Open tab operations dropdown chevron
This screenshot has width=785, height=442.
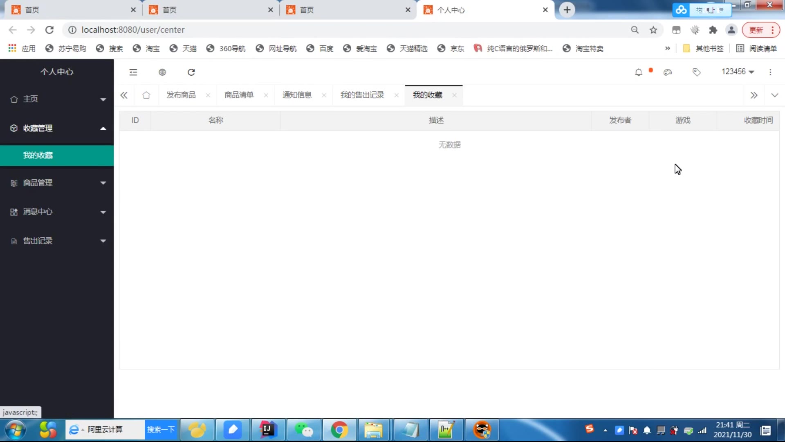(x=774, y=95)
